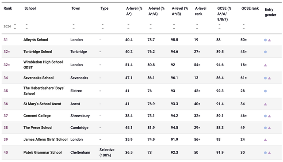Open Alleyn's School entry
Image resolution: width=283 pixels, height=162 pixels.
pyautogui.click(x=36, y=40)
